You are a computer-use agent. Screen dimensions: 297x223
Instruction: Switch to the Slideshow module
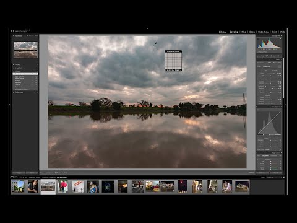264,32
